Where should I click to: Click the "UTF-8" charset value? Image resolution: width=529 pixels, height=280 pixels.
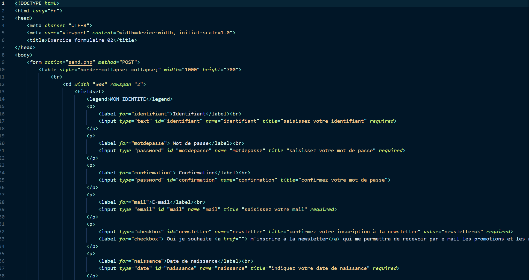[79, 26]
